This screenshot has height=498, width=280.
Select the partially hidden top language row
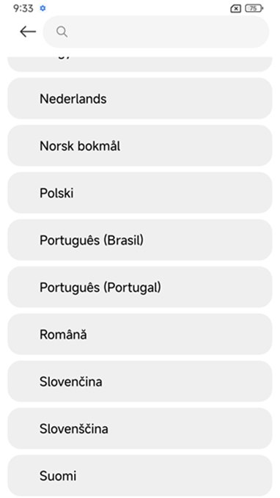(140, 64)
